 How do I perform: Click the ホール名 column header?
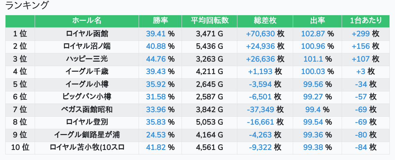pyautogui.click(x=87, y=21)
